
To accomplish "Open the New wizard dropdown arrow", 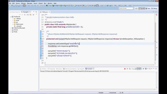I will coord(12,5).
